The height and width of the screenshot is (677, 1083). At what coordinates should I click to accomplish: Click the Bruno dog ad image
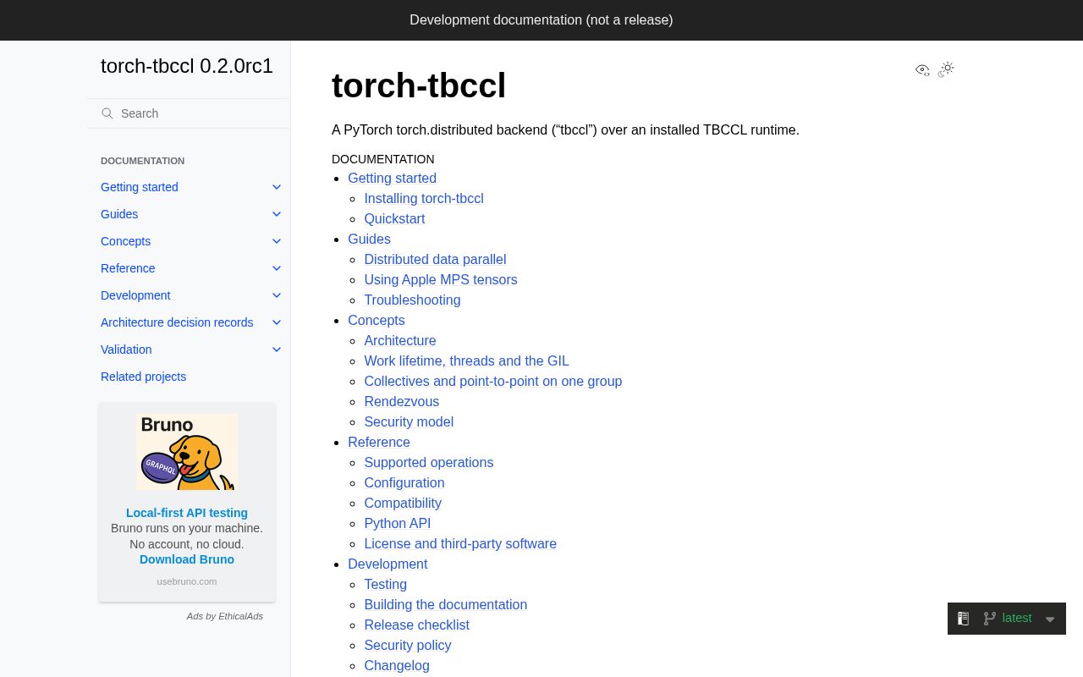[x=187, y=452]
